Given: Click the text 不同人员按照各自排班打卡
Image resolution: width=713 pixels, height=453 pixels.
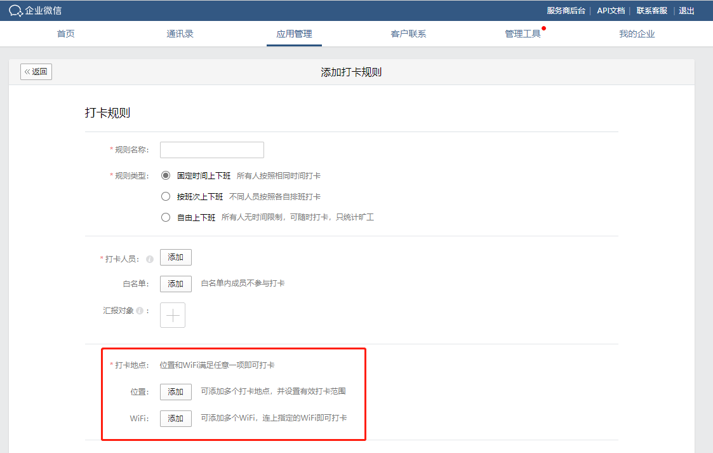Looking at the screenshot, I should tap(275, 196).
